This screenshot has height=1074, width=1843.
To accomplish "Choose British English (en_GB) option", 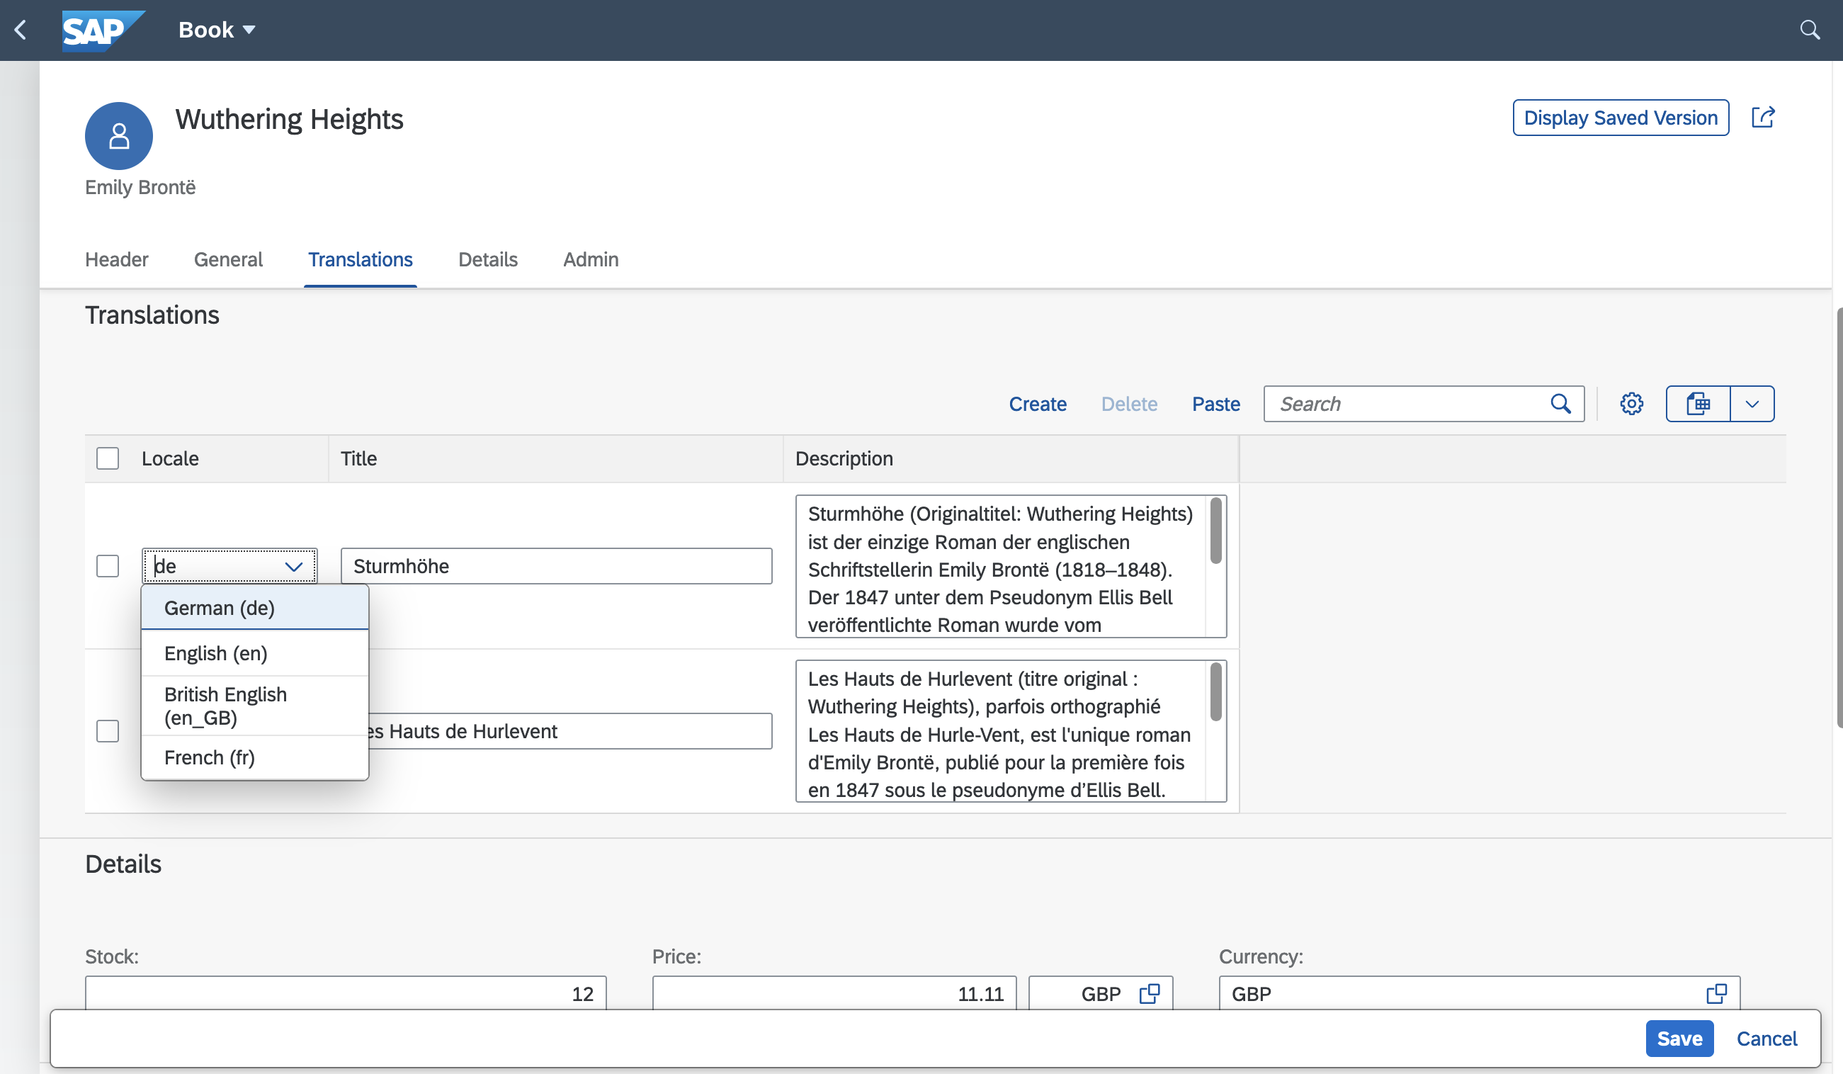I will [254, 706].
